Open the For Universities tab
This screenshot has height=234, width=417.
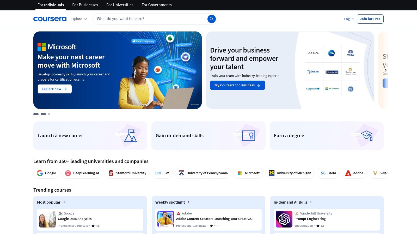click(120, 5)
